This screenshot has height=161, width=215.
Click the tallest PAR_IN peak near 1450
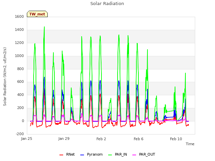click(44, 27)
